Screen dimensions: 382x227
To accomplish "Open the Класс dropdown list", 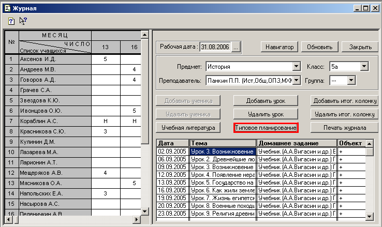I will click(x=364, y=67).
